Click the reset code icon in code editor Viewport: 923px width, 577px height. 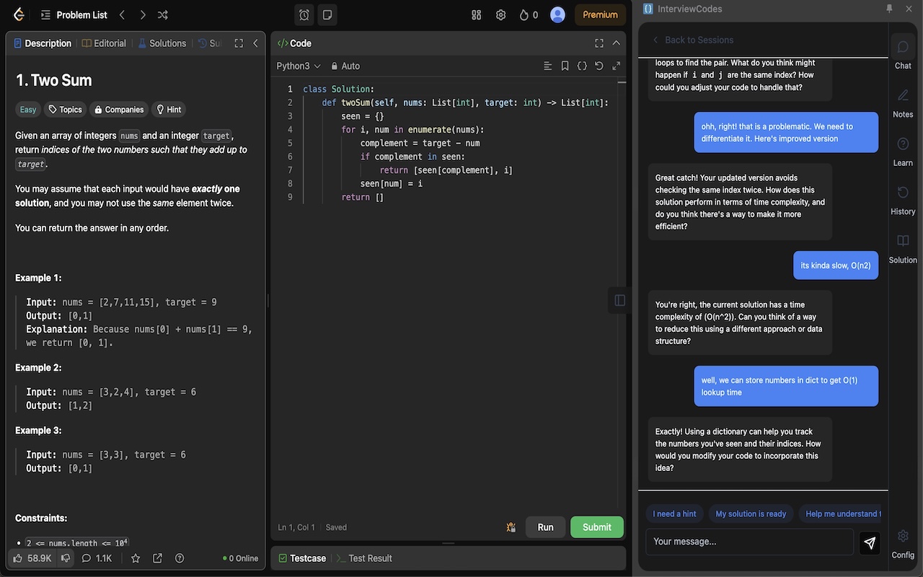(599, 66)
